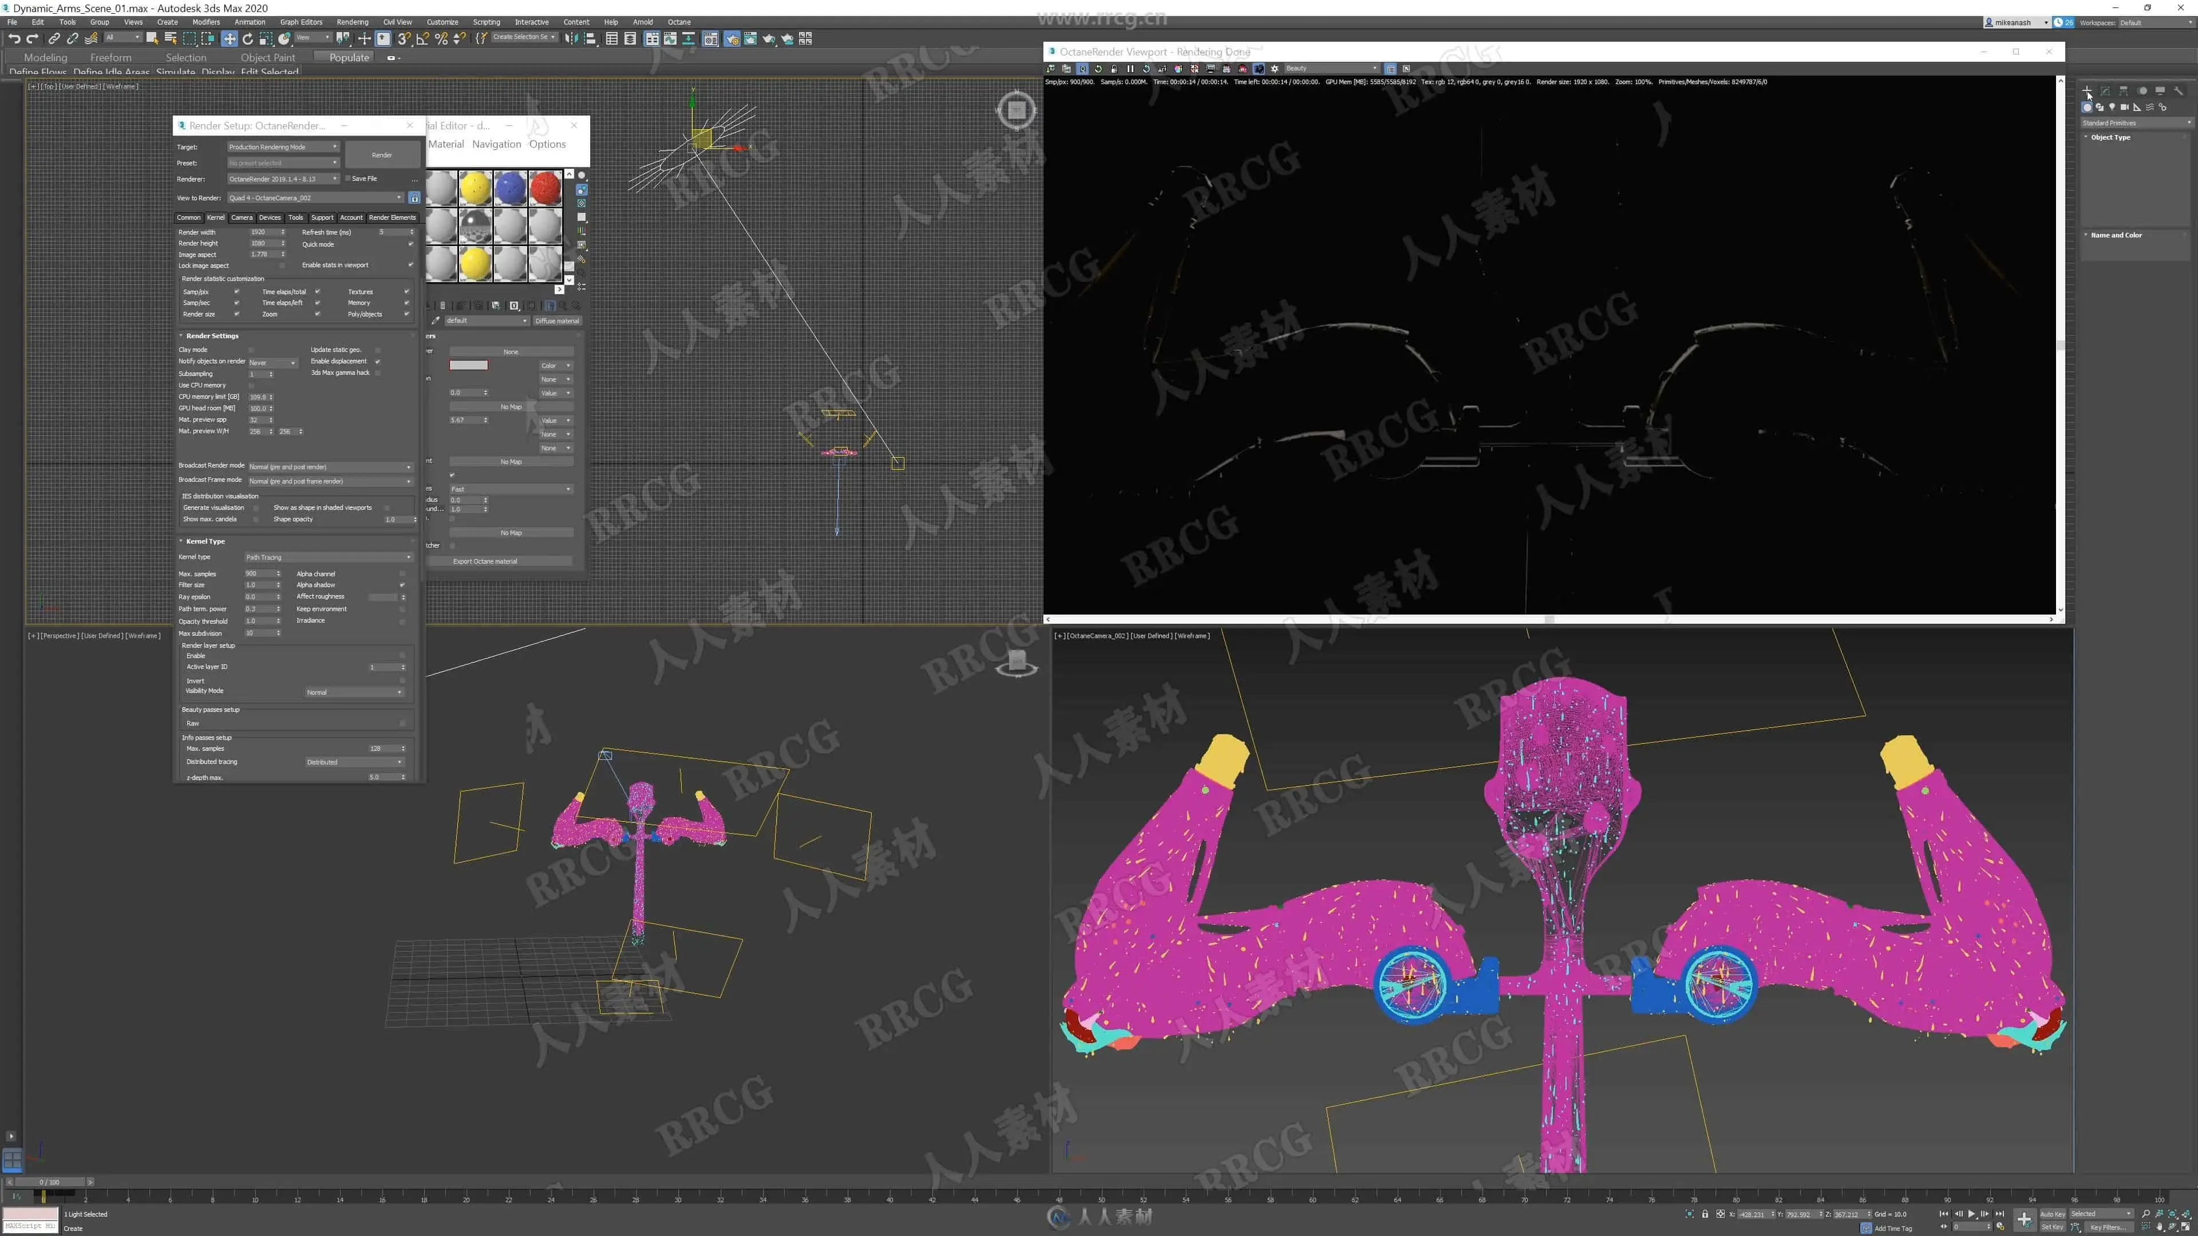This screenshot has width=2198, height=1236.
Task: Open the Rendering menu
Action: coord(351,22)
